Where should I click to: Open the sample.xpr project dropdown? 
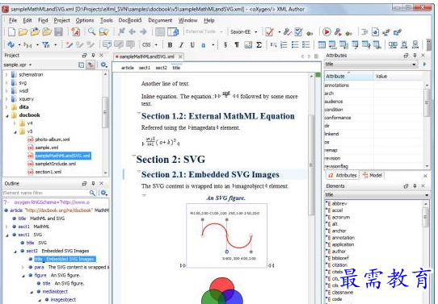pos(17,65)
